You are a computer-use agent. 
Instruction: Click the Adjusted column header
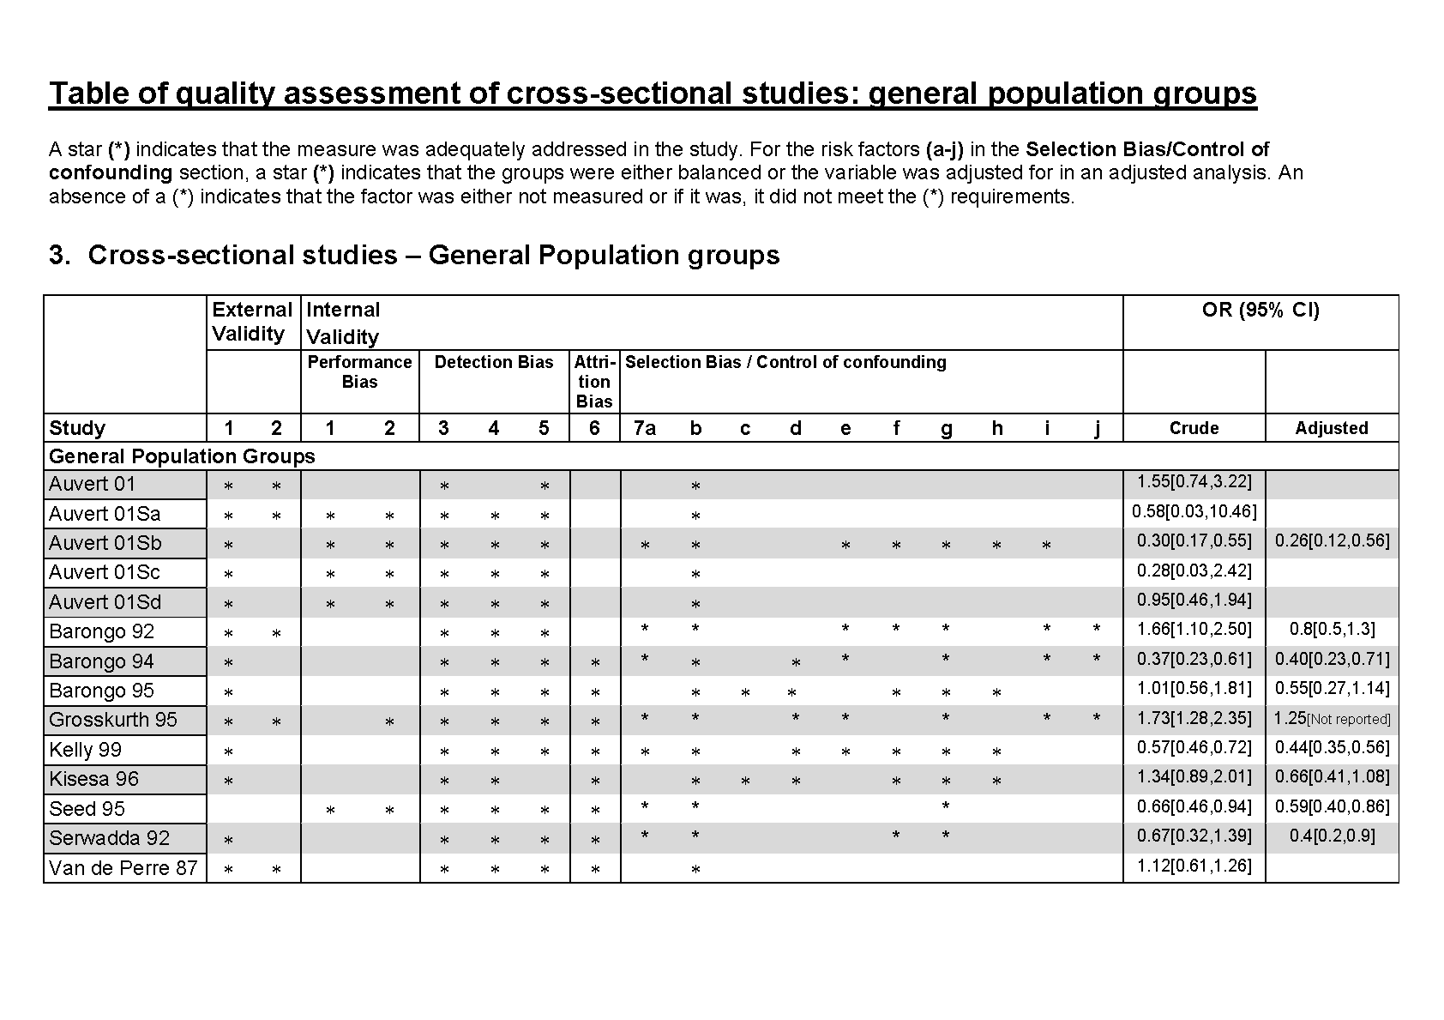[x=1331, y=428]
